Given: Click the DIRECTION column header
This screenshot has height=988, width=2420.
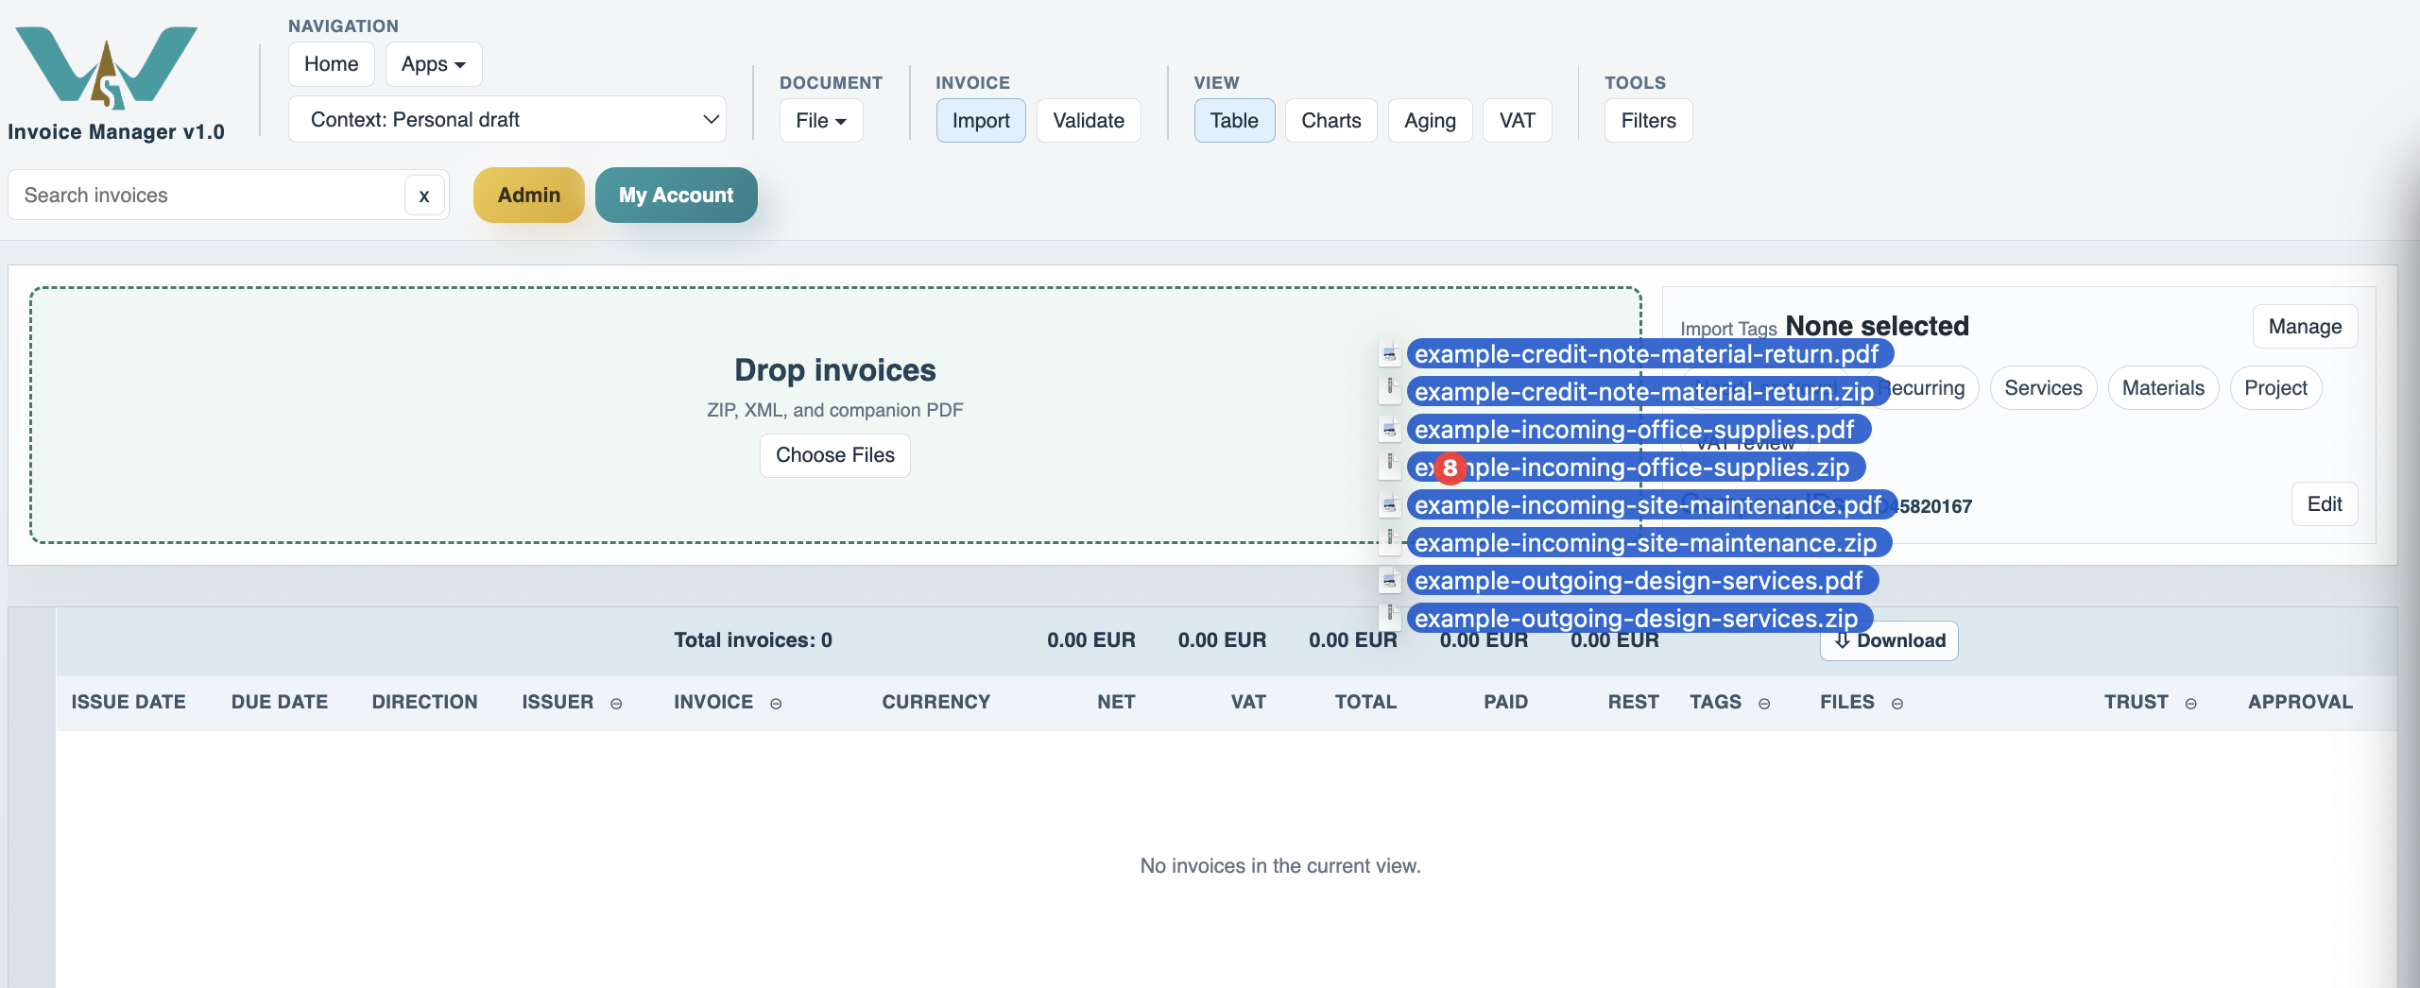Looking at the screenshot, I should coord(424,702).
